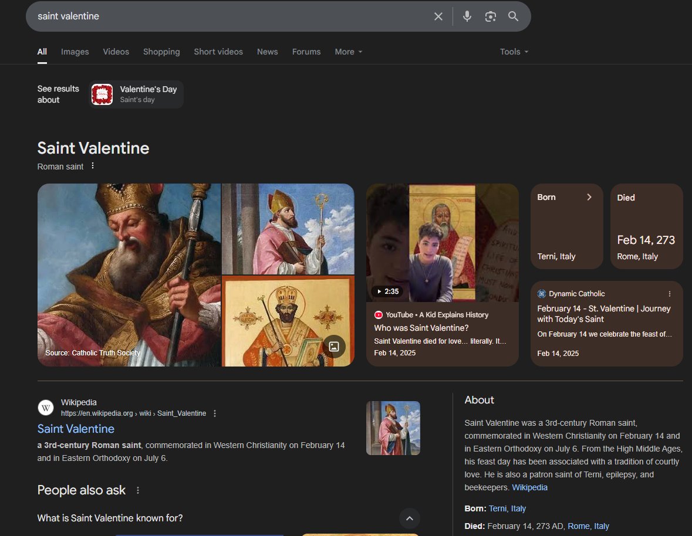Click the About heading

pos(480,400)
